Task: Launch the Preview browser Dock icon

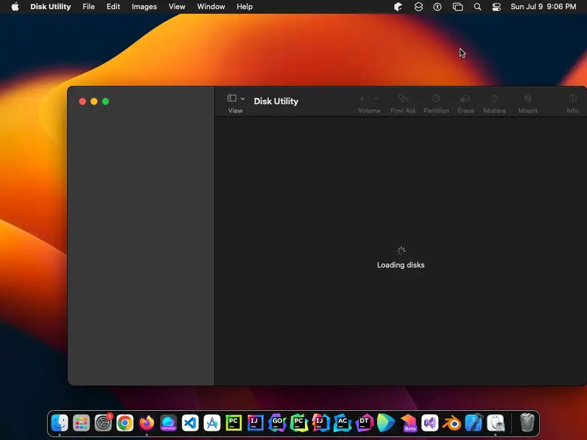Action: [x=169, y=423]
